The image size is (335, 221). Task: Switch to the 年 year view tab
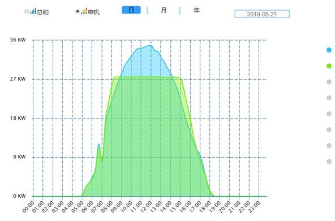click(196, 10)
